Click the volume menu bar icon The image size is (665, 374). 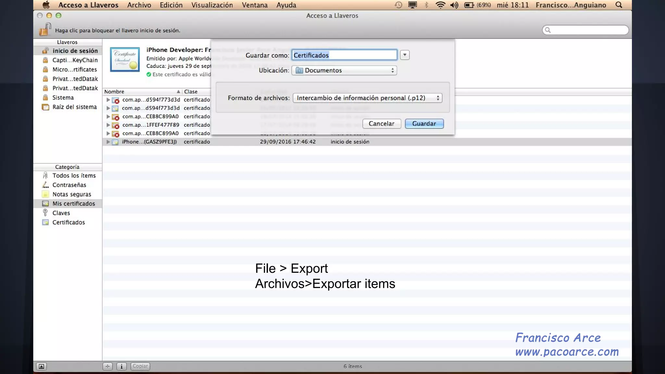[454, 5]
